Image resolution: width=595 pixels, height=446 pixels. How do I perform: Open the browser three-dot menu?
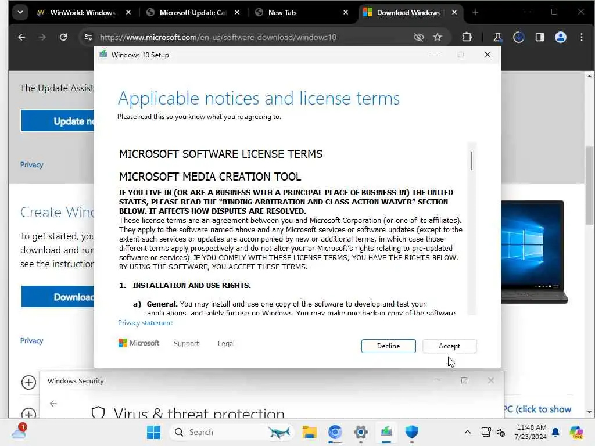click(581, 37)
